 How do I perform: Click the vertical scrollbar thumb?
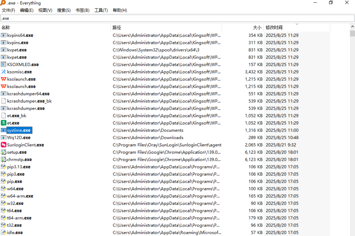352,33
